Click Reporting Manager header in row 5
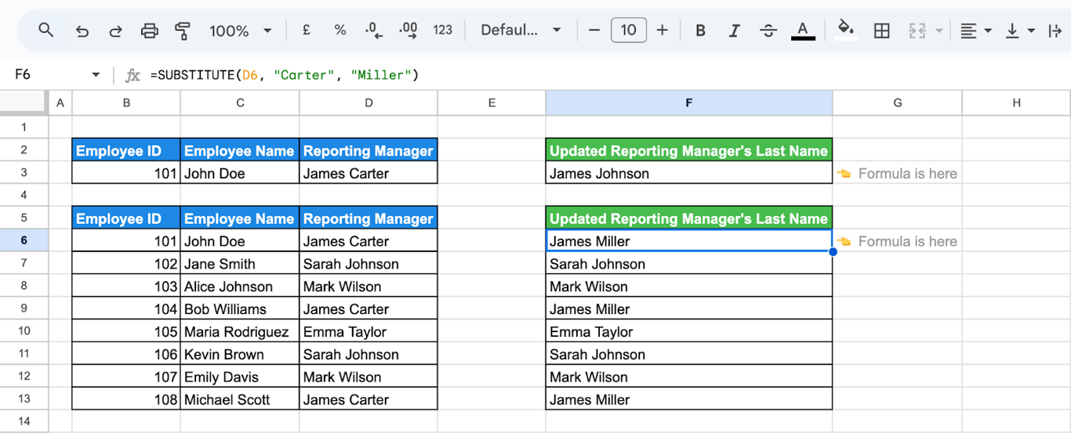 (368, 218)
